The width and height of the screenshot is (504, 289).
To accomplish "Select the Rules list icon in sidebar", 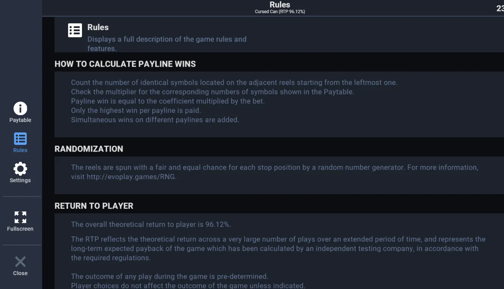I will (x=20, y=139).
